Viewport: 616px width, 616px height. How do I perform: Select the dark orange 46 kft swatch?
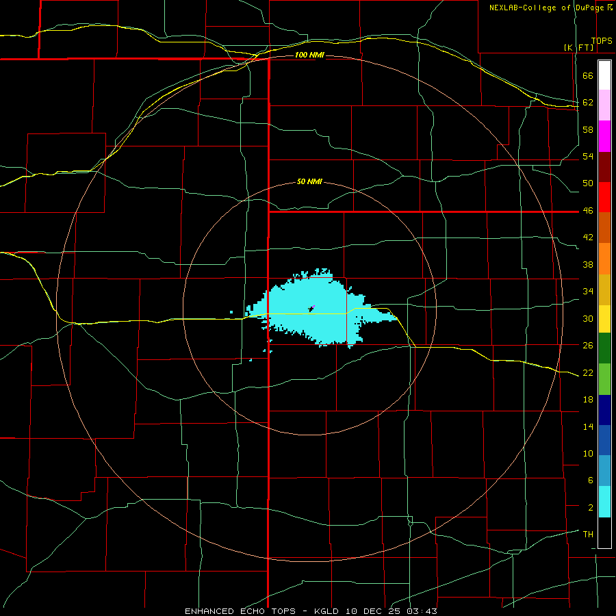click(x=604, y=227)
